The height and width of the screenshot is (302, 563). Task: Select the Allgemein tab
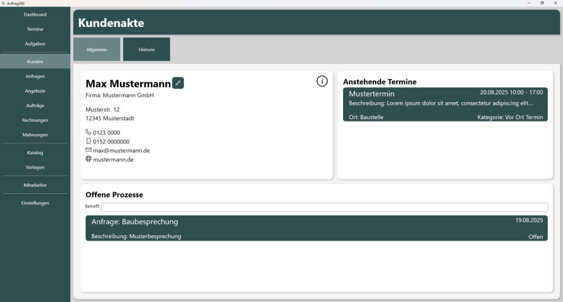pos(96,49)
